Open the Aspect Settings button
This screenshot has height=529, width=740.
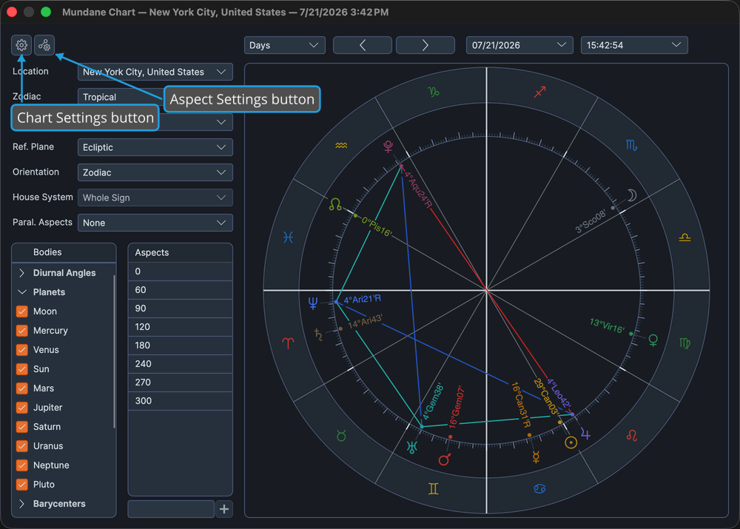click(x=44, y=45)
